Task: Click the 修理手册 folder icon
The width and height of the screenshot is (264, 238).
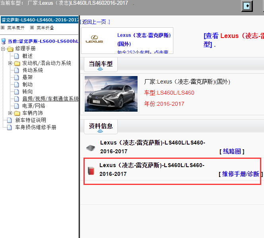Action: pos(10,49)
